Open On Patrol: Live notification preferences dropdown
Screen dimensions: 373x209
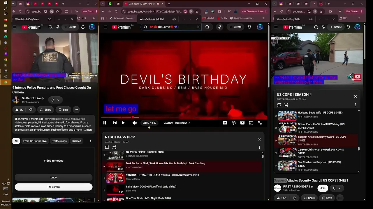pyautogui.click(x=55, y=100)
